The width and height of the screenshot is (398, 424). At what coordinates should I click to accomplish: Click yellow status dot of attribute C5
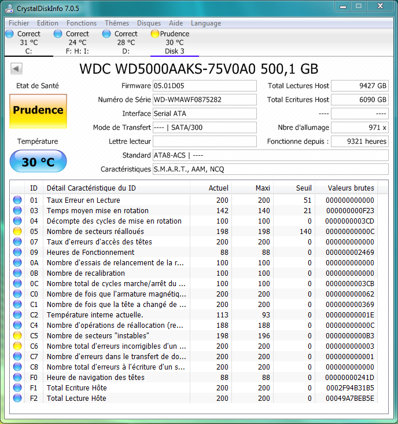pos(17,335)
